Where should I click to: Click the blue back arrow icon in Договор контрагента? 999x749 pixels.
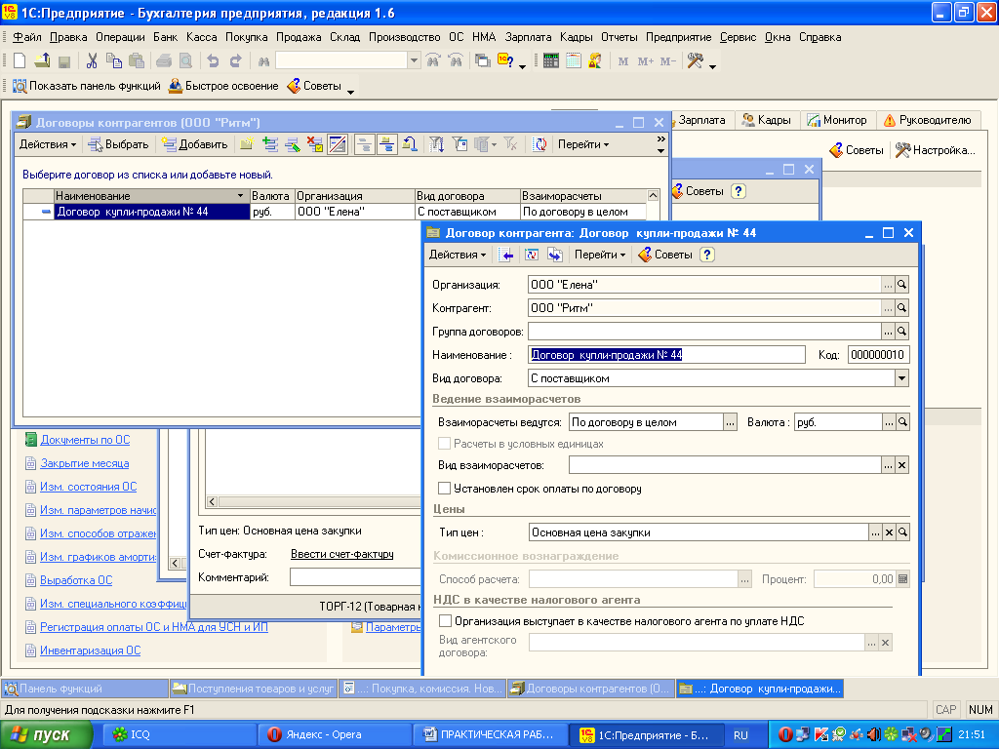click(x=506, y=255)
